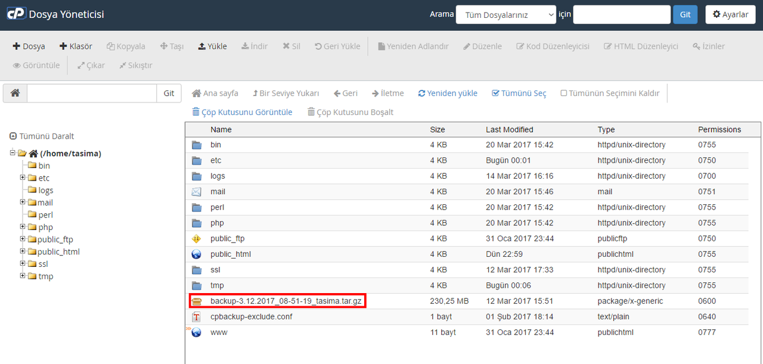Screen dimensions: 763x364
Task: Click the İndir download toolbar item
Action: pyautogui.click(x=255, y=46)
